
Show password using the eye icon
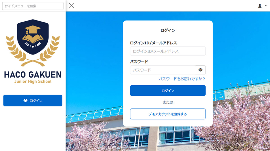coord(200,70)
